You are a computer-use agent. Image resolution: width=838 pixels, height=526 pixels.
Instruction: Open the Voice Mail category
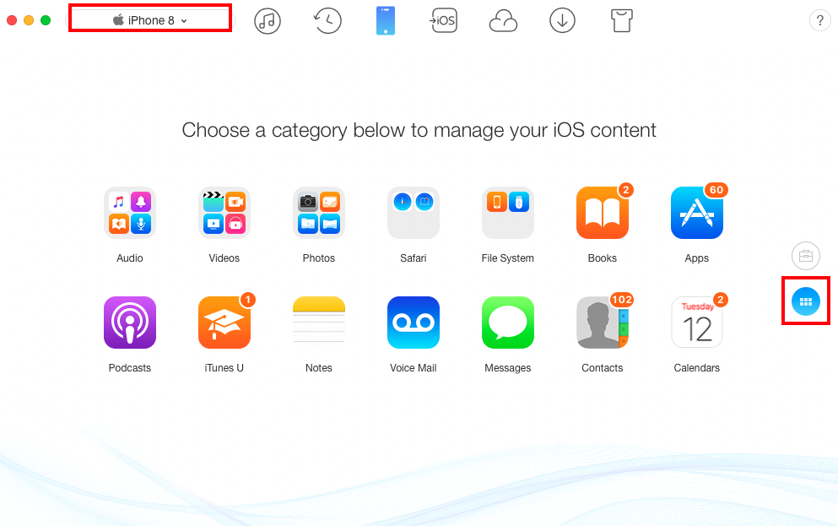pyautogui.click(x=414, y=323)
